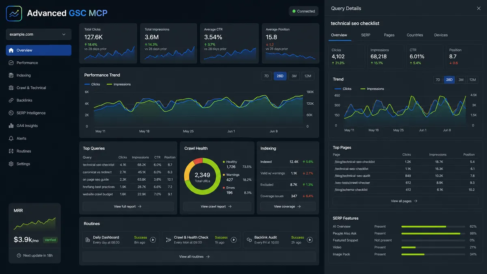Open the Average Position stat card
This screenshot has height=274, width=487.
pos(291,43)
